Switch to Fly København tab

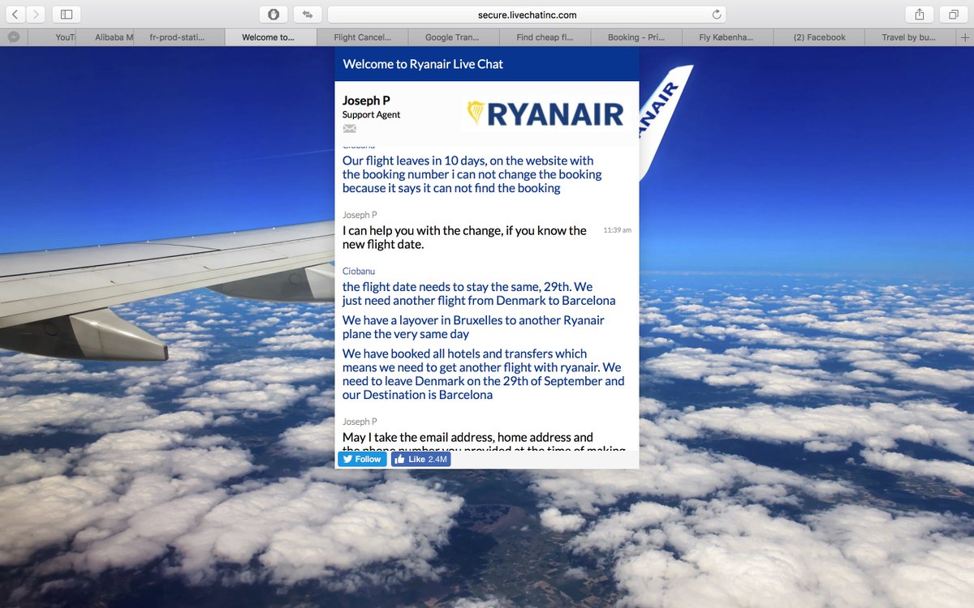coord(726,37)
